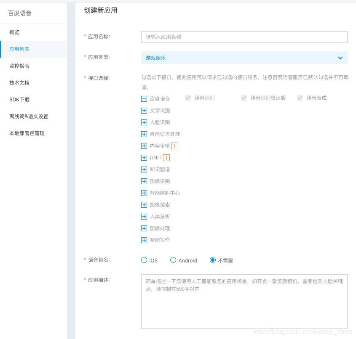Expand the 人体分析 interface group

(x=144, y=217)
